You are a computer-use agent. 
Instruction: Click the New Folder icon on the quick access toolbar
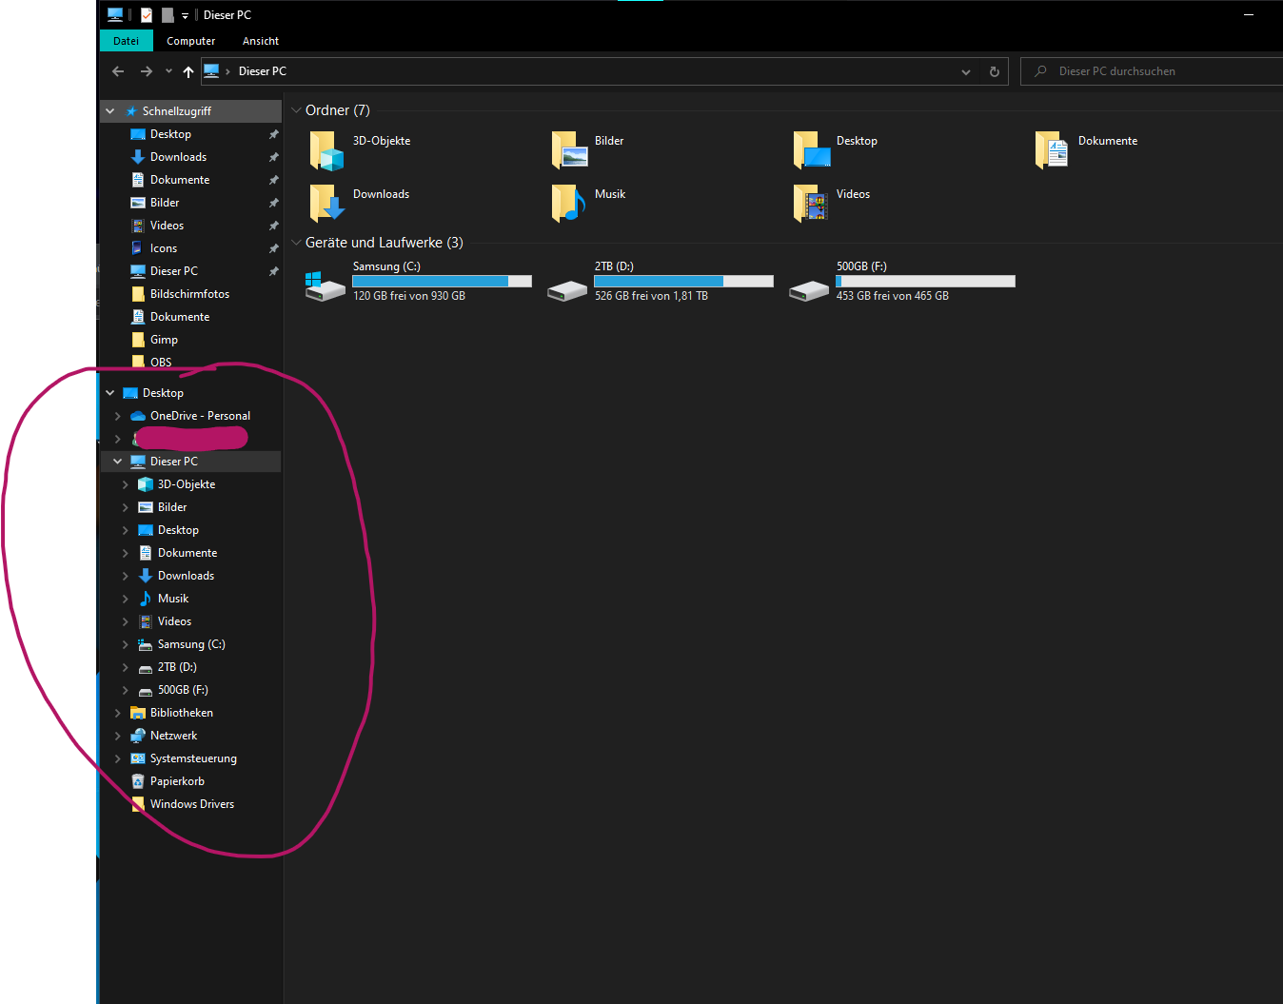(168, 14)
